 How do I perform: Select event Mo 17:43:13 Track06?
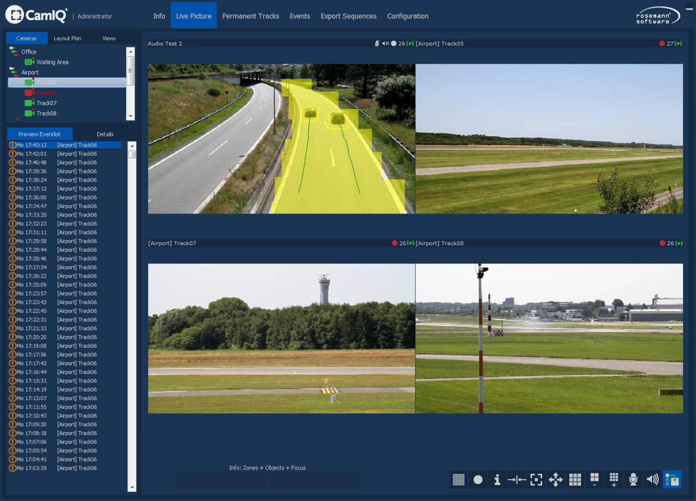pyautogui.click(x=65, y=145)
